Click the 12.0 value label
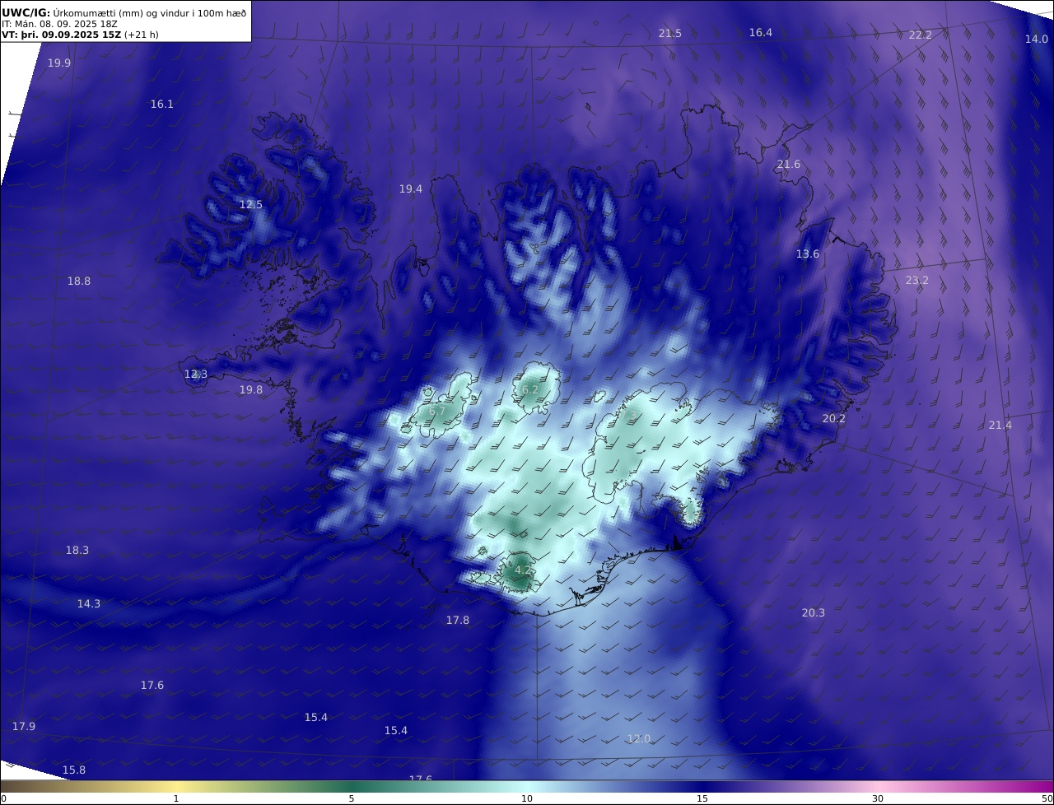The width and height of the screenshot is (1054, 805). tap(639, 739)
